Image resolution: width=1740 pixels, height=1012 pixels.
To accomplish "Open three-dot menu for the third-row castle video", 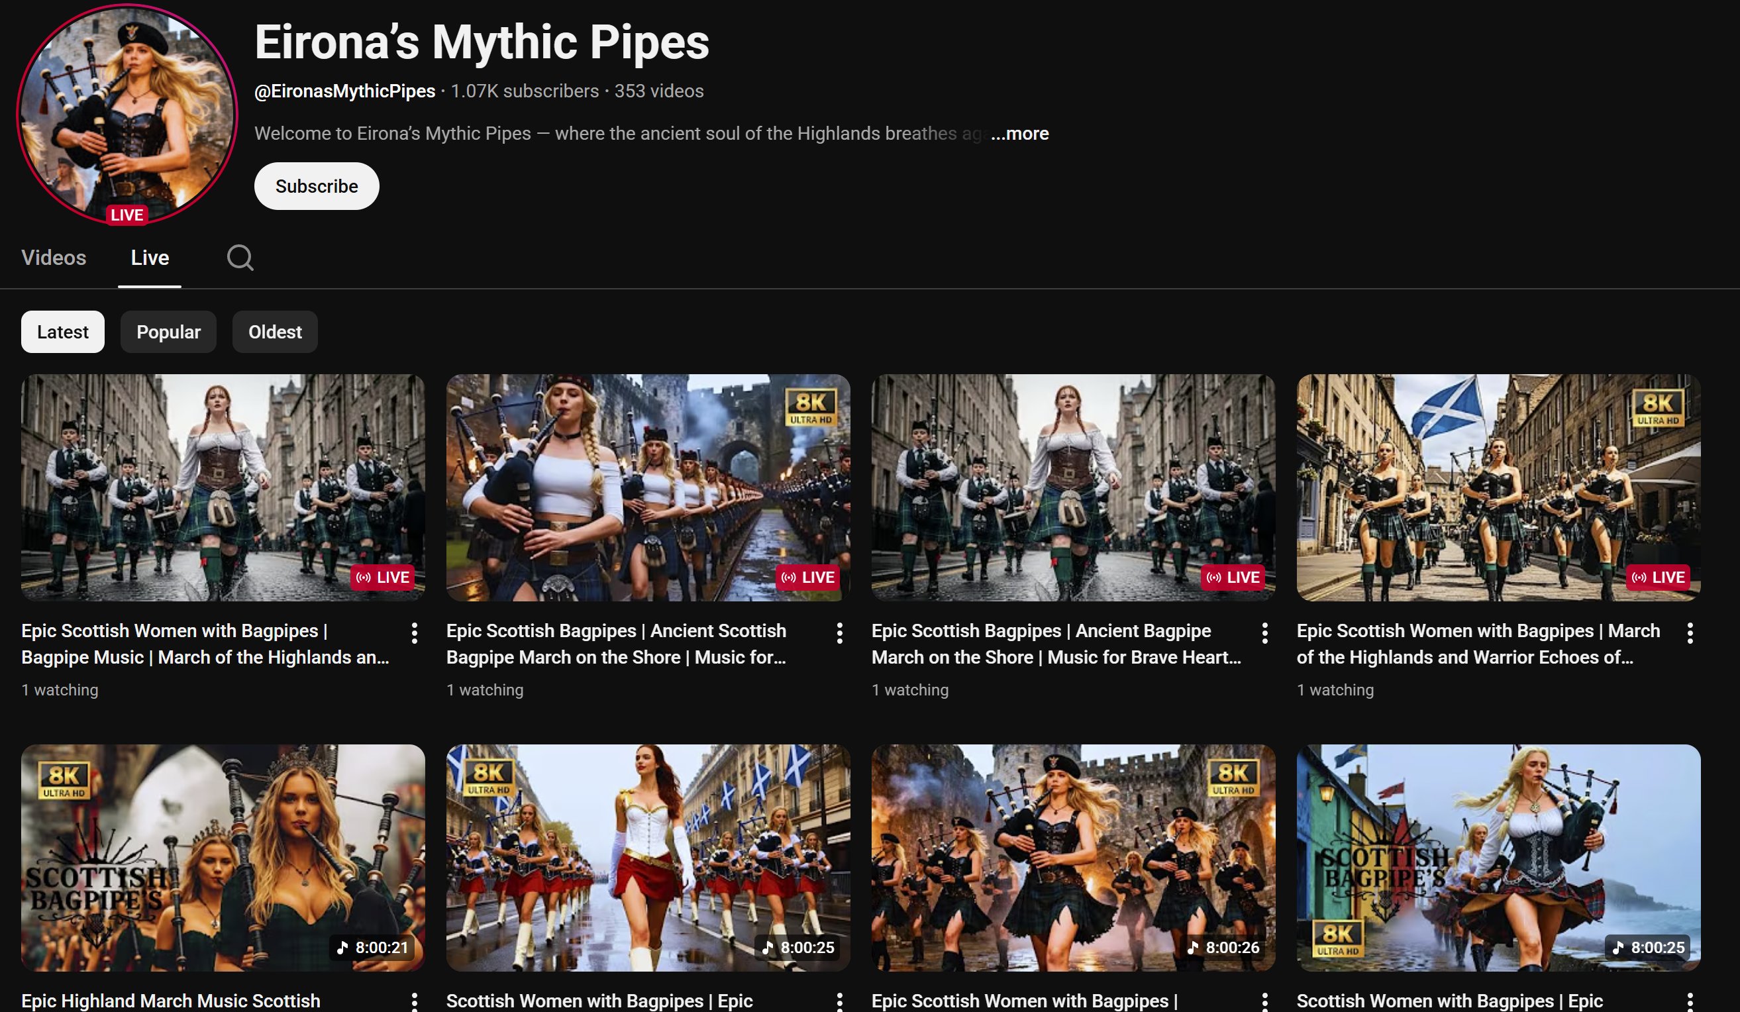I will (1264, 1001).
